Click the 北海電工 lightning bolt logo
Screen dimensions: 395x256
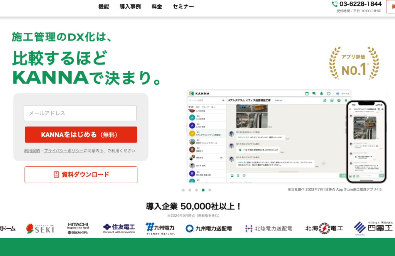[x=324, y=228]
